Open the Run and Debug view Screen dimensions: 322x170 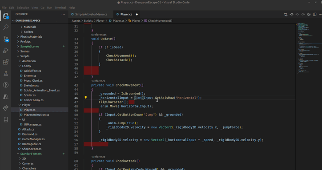pyautogui.click(x=6, y=50)
